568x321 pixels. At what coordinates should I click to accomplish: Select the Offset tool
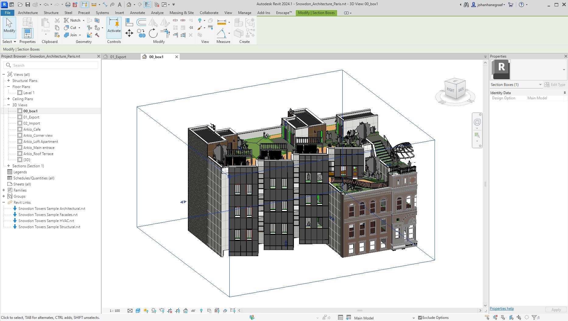click(141, 22)
